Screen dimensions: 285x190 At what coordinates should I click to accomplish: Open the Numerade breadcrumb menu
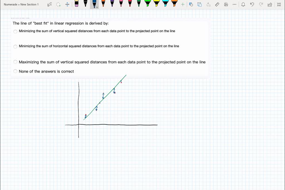(x=11, y=4)
